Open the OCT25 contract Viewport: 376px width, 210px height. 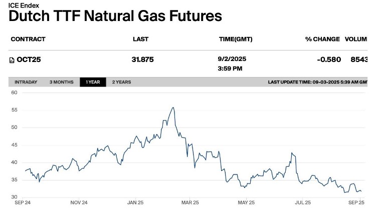29,59
